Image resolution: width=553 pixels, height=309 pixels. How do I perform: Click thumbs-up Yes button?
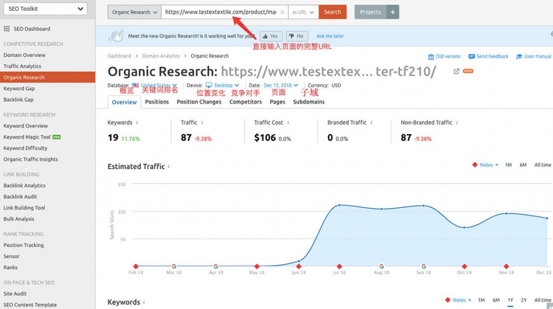click(x=271, y=36)
